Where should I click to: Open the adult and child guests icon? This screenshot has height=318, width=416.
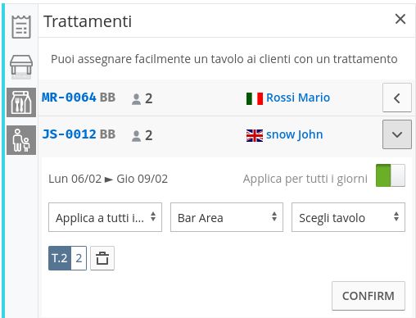pyautogui.click(x=21, y=140)
